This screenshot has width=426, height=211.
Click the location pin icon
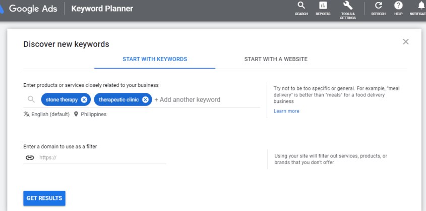(x=76, y=114)
